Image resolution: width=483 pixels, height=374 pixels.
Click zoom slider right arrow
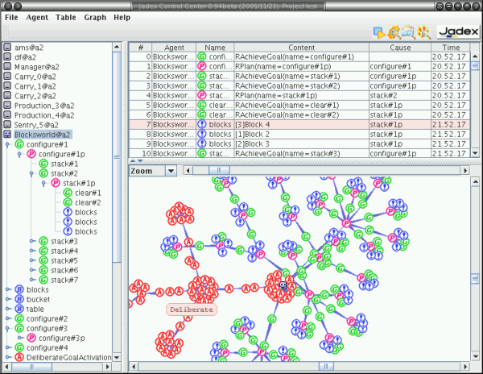coord(464,171)
